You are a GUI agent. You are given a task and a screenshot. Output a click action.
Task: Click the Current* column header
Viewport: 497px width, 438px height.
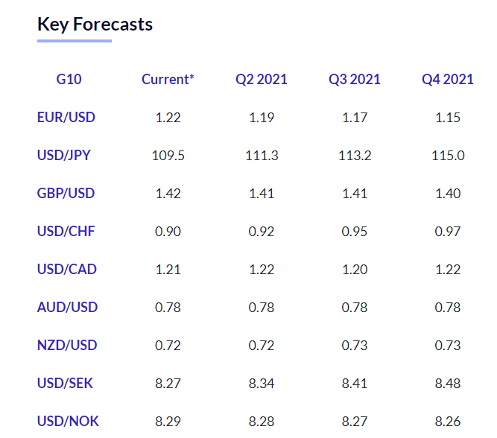coord(168,79)
